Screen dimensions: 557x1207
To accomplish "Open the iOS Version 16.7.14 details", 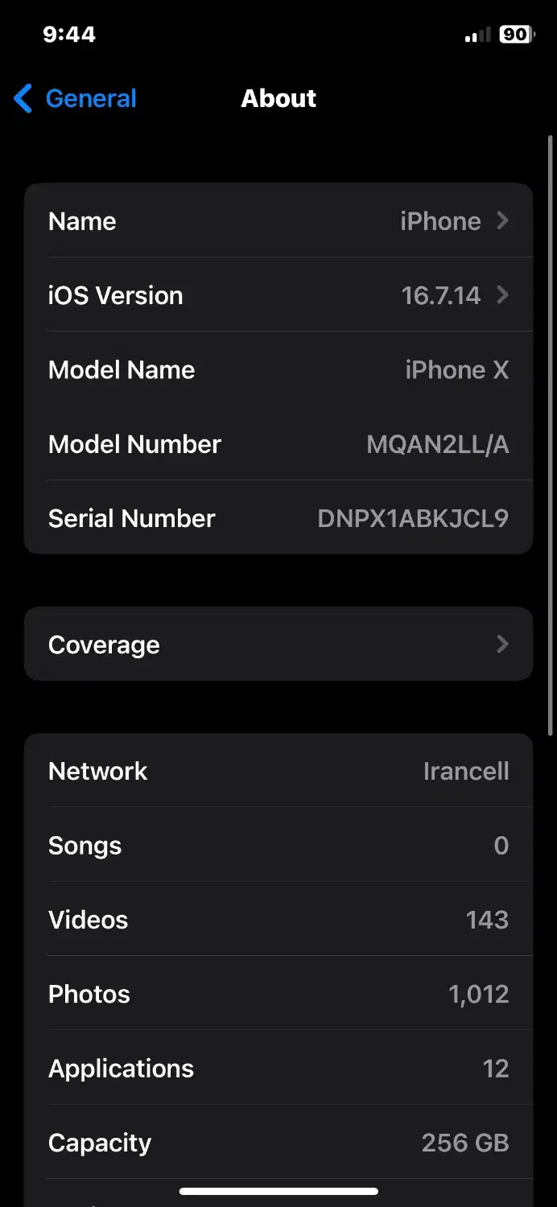I will tap(278, 295).
